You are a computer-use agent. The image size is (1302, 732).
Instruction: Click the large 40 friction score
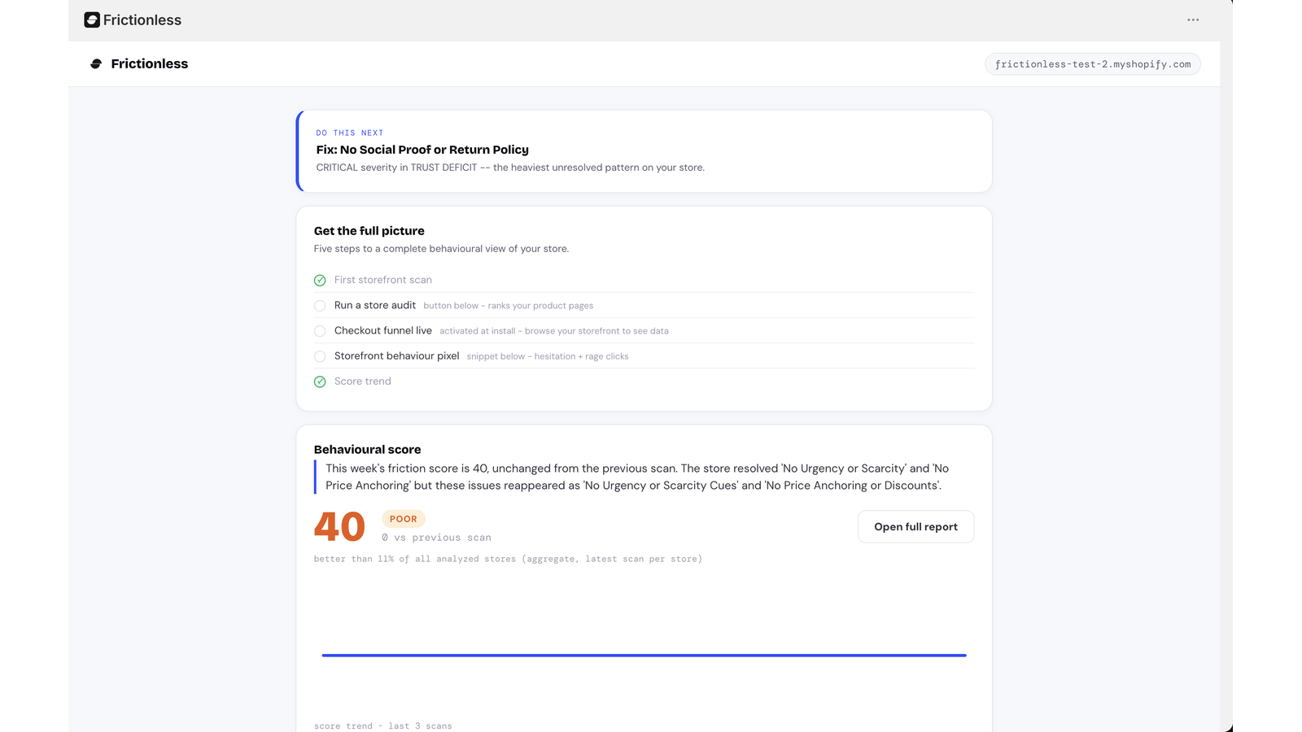(x=339, y=527)
